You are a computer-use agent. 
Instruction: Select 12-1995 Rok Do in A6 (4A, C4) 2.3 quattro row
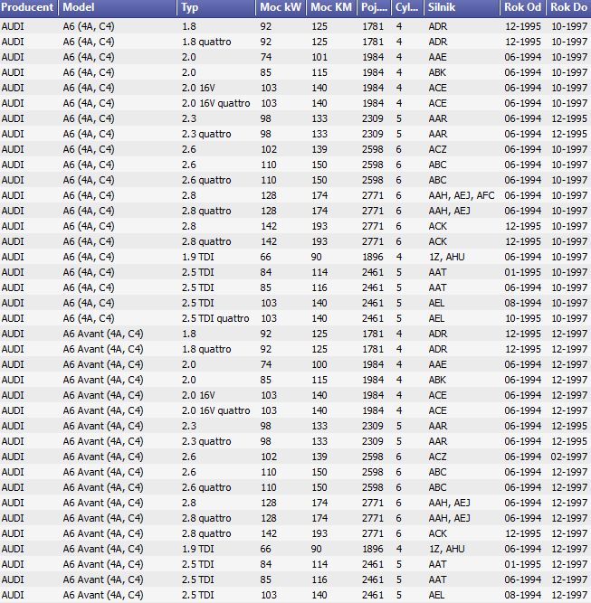569,134
